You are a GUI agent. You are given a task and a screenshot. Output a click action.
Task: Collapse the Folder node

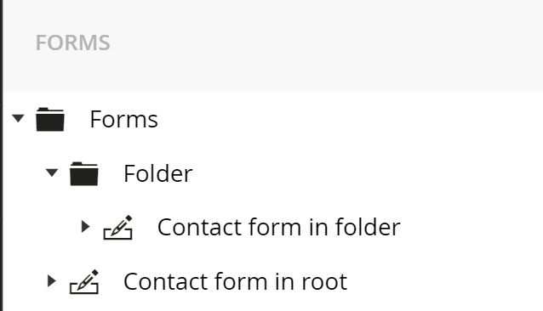[52, 172]
